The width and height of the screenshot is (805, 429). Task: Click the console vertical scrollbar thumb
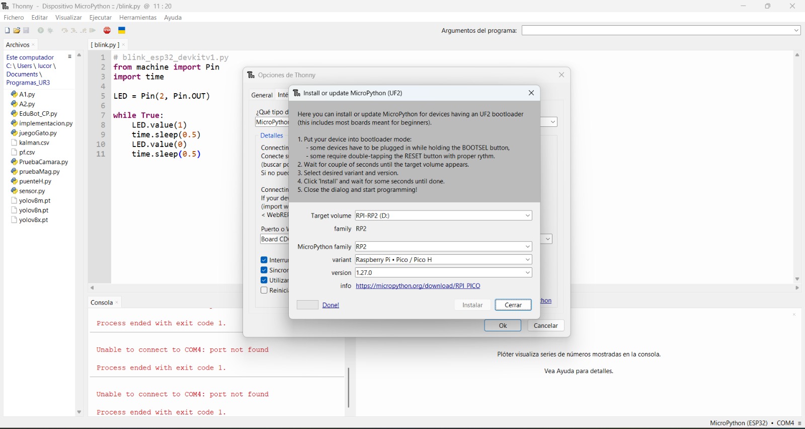[348, 387]
